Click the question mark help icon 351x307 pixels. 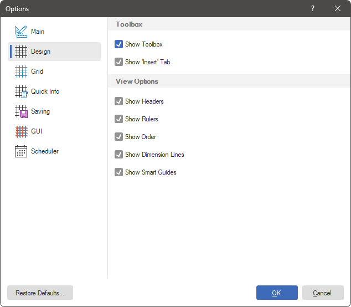pyautogui.click(x=313, y=8)
